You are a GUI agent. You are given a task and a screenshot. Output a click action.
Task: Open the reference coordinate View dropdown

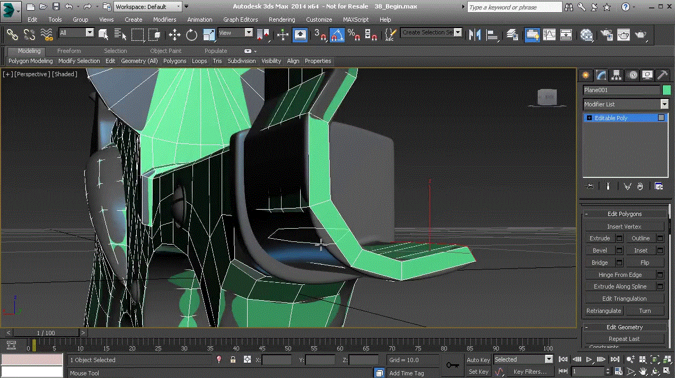235,33
